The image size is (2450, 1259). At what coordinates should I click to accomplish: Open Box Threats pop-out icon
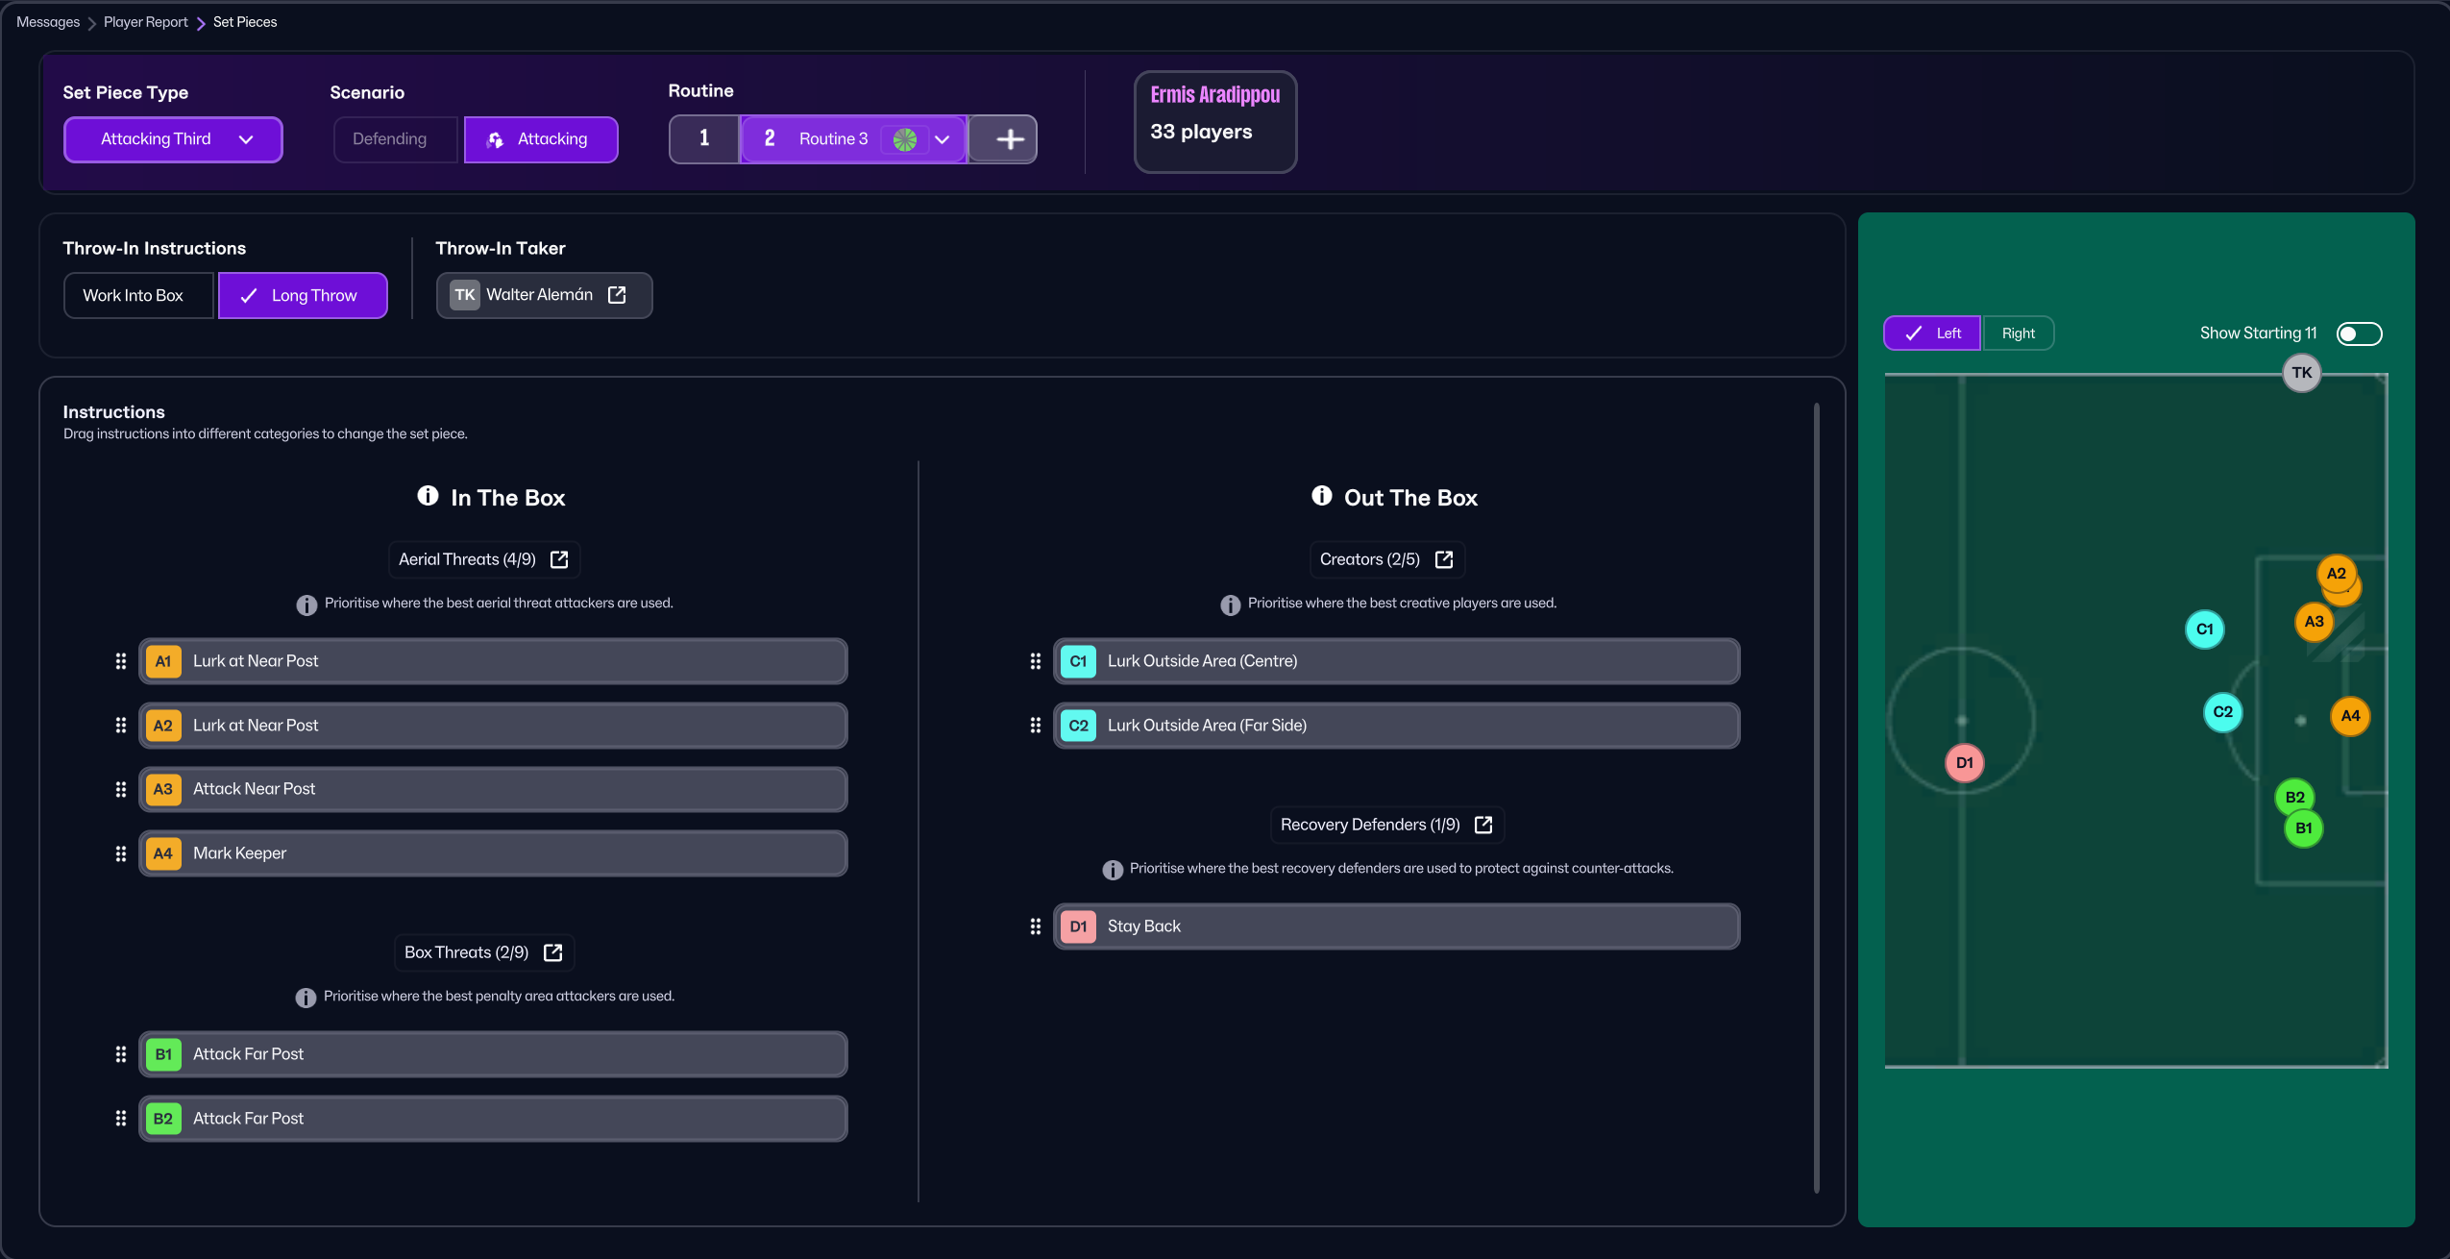pyautogui.click(x=552, y=952)
